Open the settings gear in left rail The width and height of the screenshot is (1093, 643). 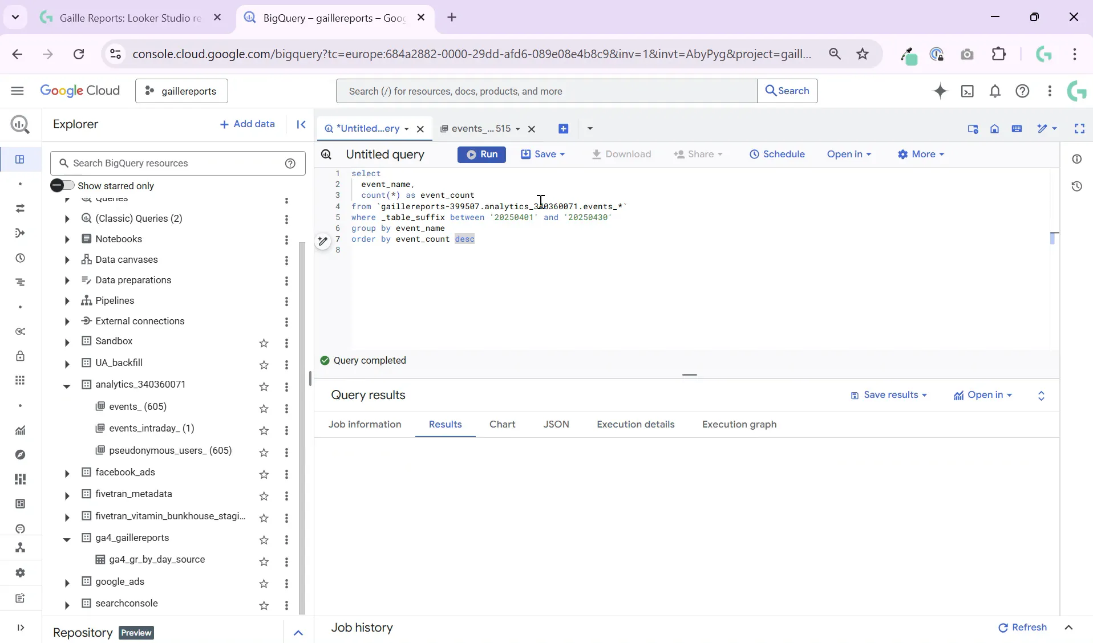[x=20, y=572]
